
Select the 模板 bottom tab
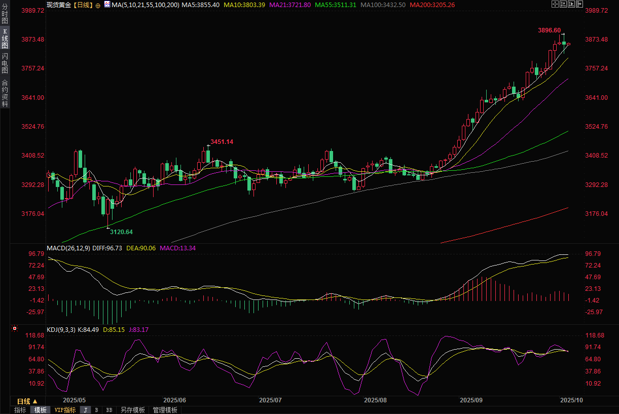(x=41, y=410)
